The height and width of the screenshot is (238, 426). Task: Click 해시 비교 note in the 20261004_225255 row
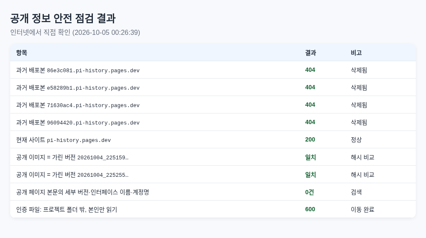click(x=363, y=175)
